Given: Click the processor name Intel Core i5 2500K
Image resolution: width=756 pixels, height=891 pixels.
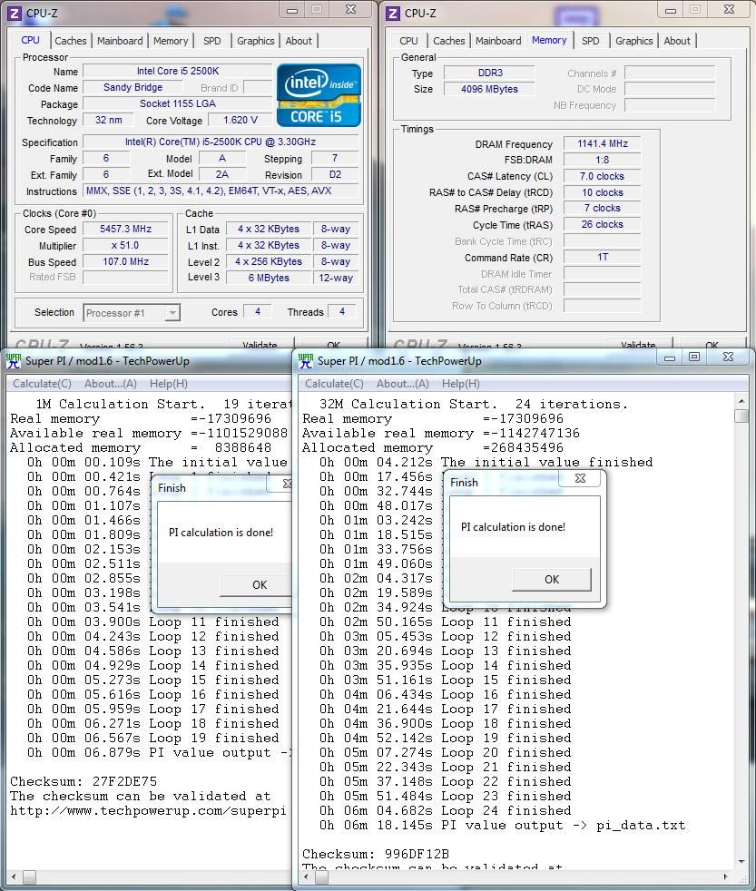Looking at the screenshot, I should (x=178, y=71).
